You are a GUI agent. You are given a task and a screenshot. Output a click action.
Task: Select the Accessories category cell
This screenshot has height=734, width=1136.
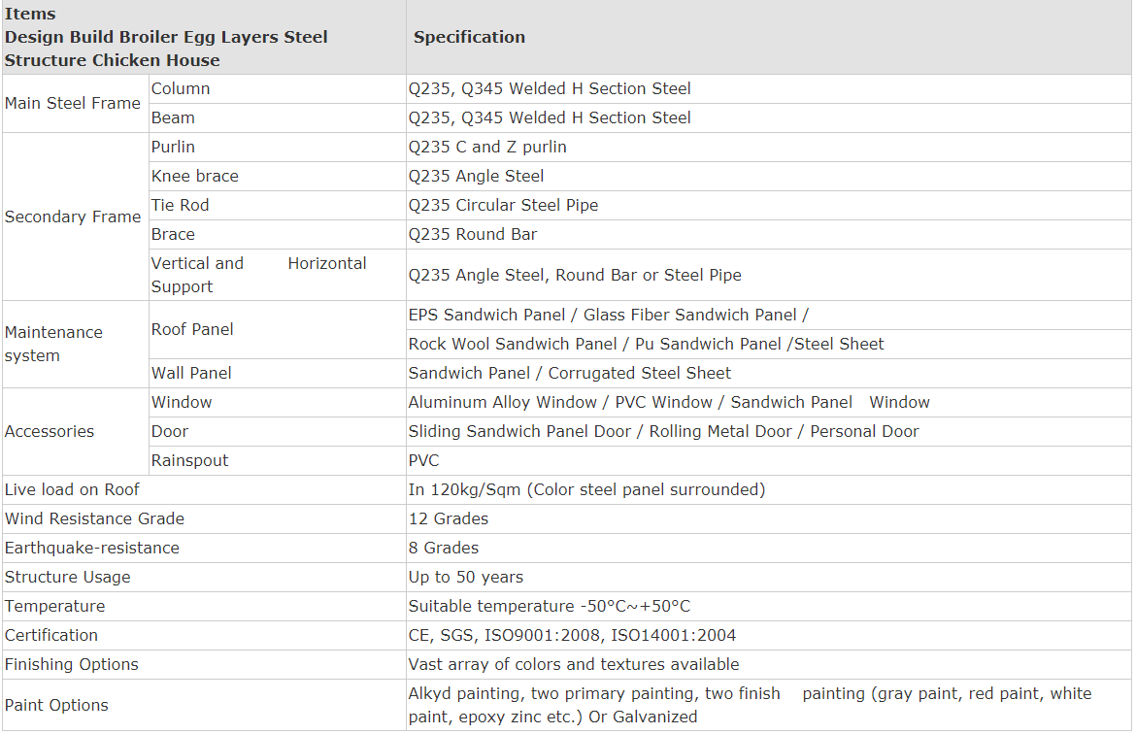(50, 431)
